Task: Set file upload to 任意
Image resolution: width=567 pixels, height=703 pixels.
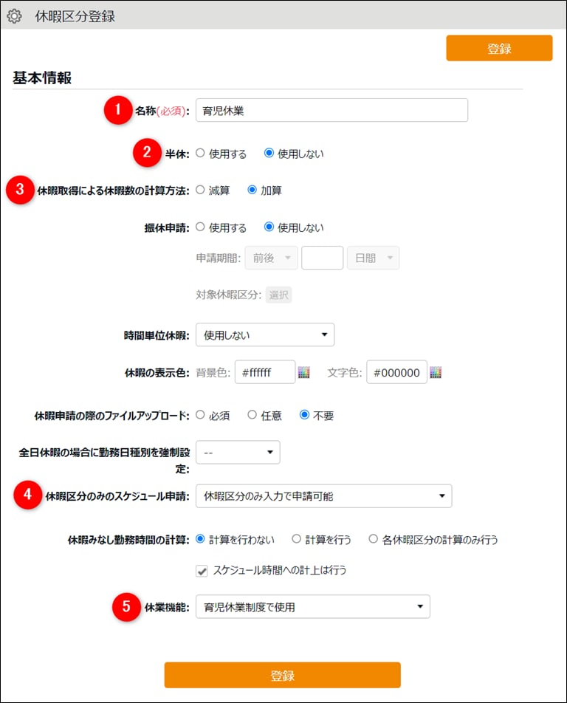Action: pos(252,416)
